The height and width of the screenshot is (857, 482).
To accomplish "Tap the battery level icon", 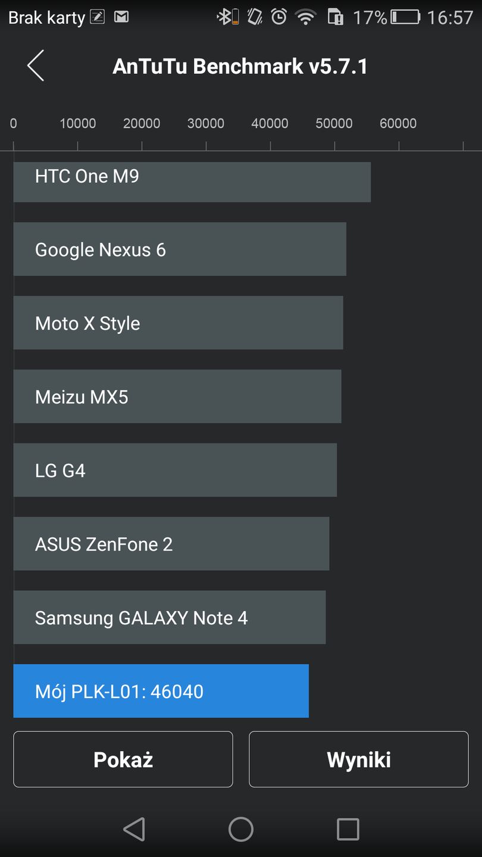I will (405, 17).
